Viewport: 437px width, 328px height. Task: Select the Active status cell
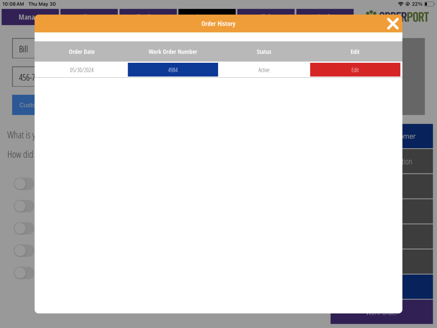click(264, 70)
